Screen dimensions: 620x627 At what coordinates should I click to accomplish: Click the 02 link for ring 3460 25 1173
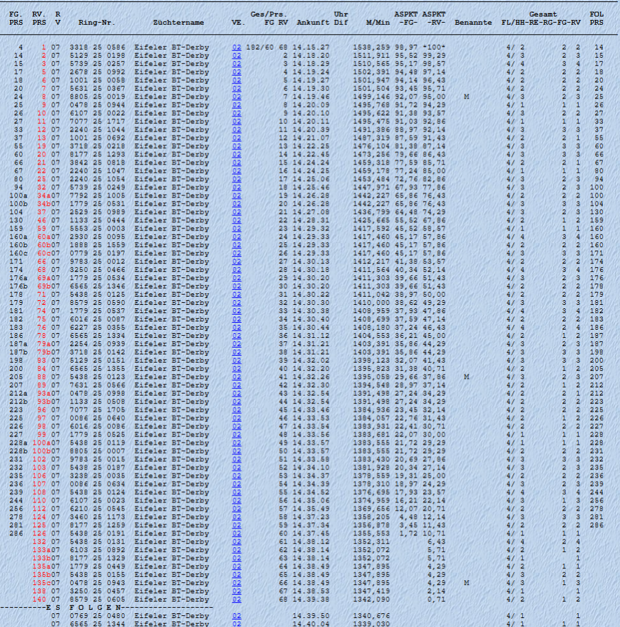[x=237, y=517]
